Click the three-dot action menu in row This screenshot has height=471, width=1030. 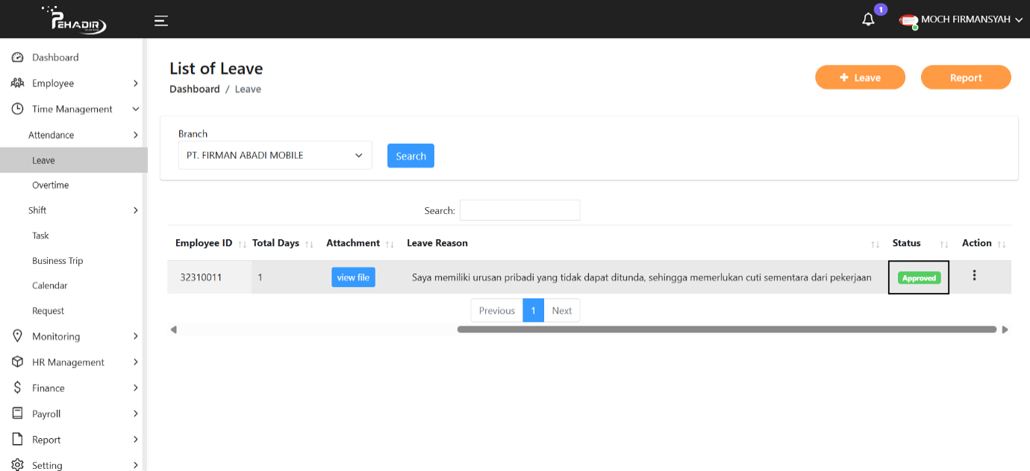click(x=974, y=276)
